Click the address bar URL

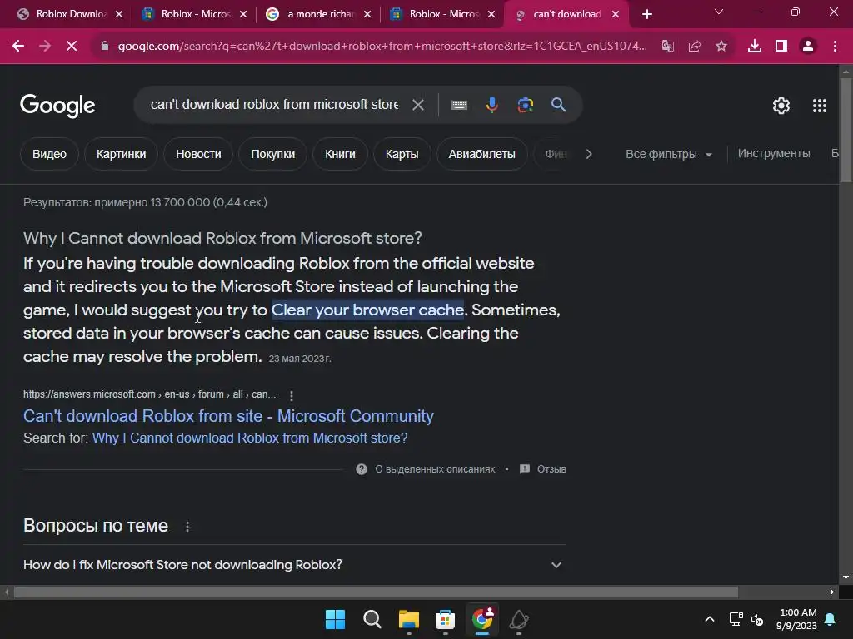pos(382,47)
